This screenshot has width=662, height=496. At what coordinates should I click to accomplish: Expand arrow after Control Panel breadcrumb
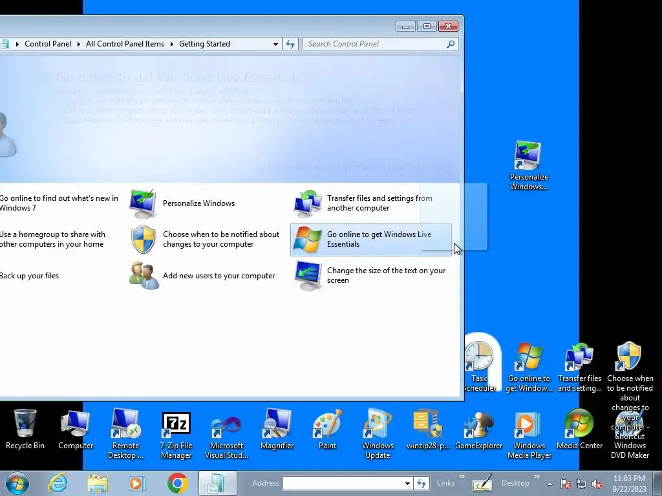tap(78, 44)
